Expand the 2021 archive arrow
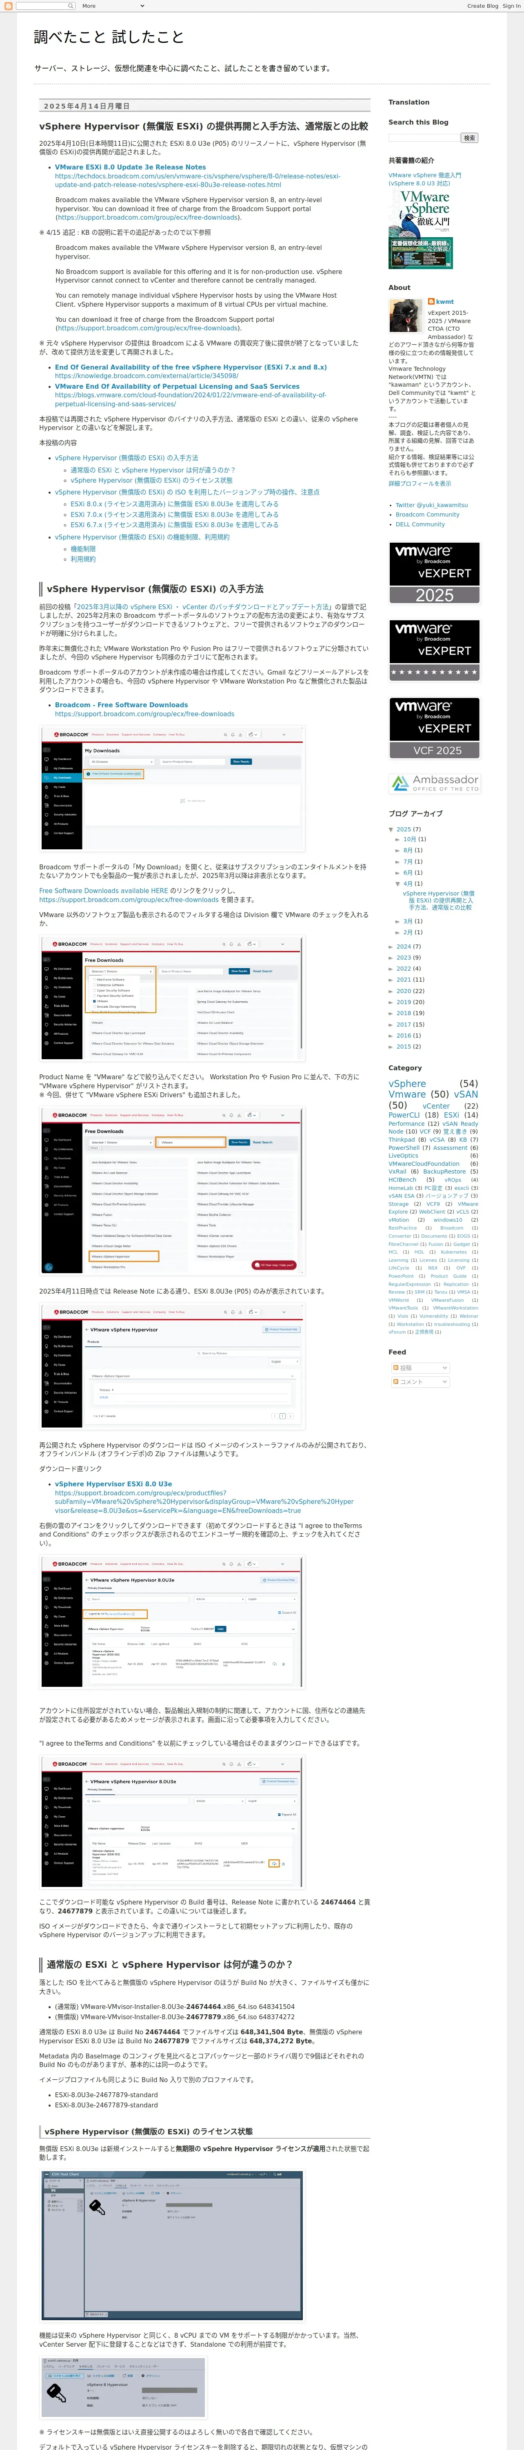Viewport: 524px width, 2450px height. [391, 980]
